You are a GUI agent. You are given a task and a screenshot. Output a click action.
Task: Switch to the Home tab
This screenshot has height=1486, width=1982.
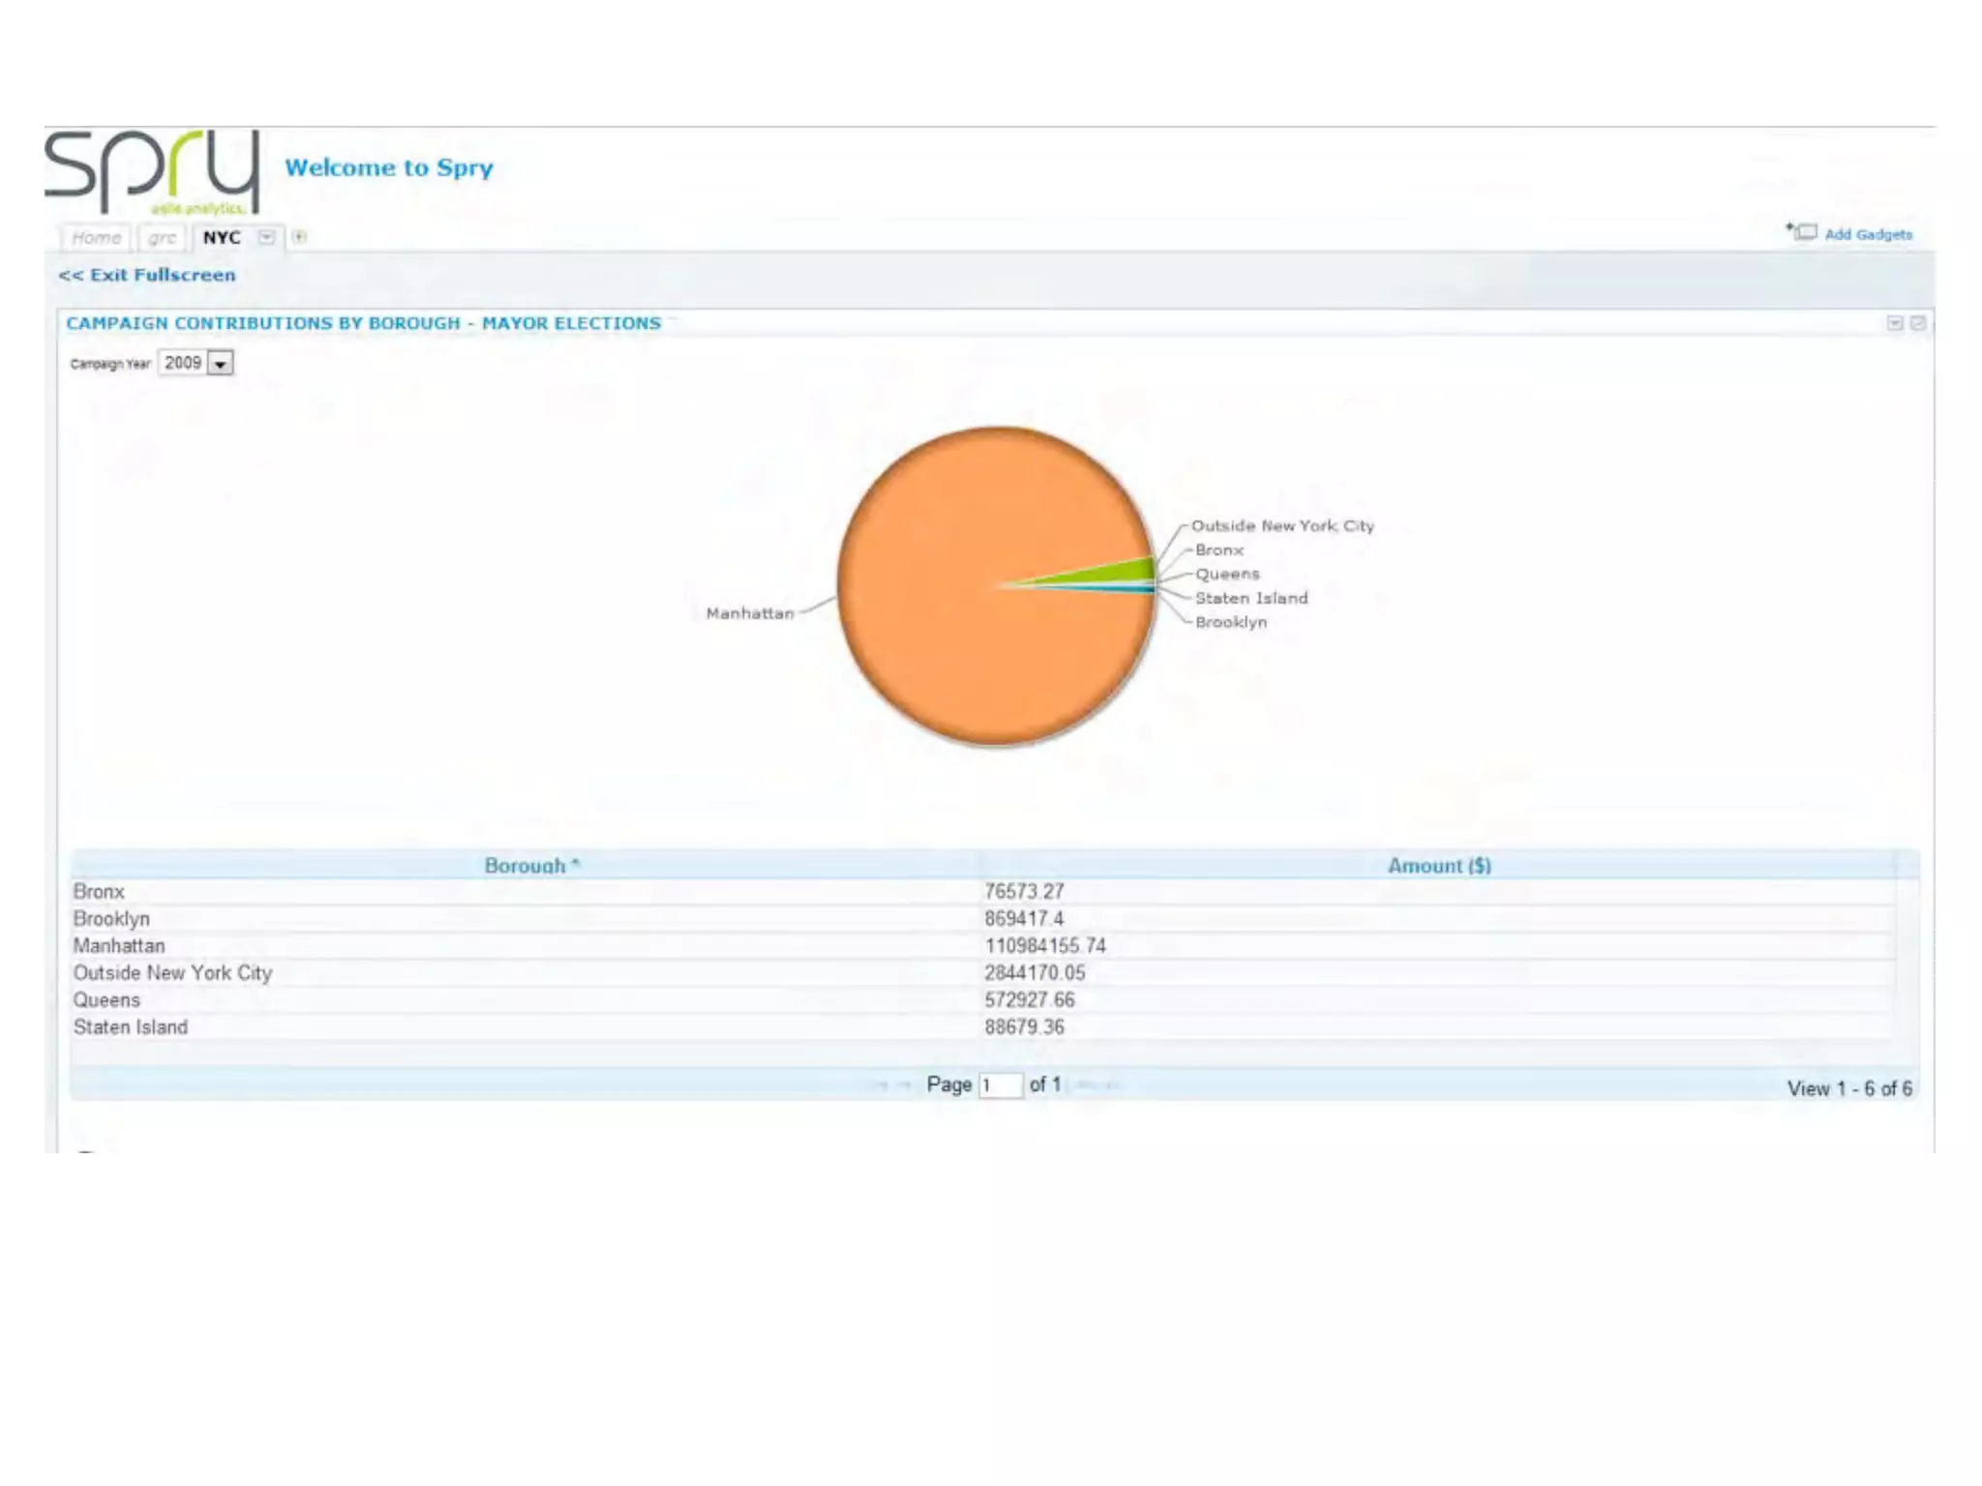(x=96, y=238)
